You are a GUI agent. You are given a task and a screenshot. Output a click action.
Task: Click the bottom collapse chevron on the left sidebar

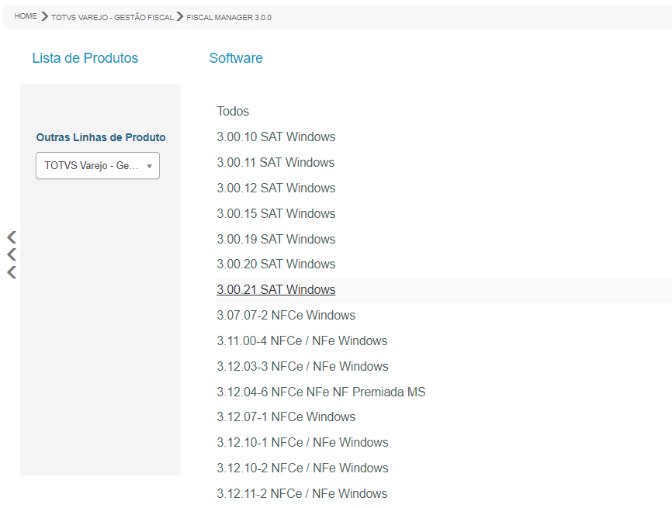(12, 272)
